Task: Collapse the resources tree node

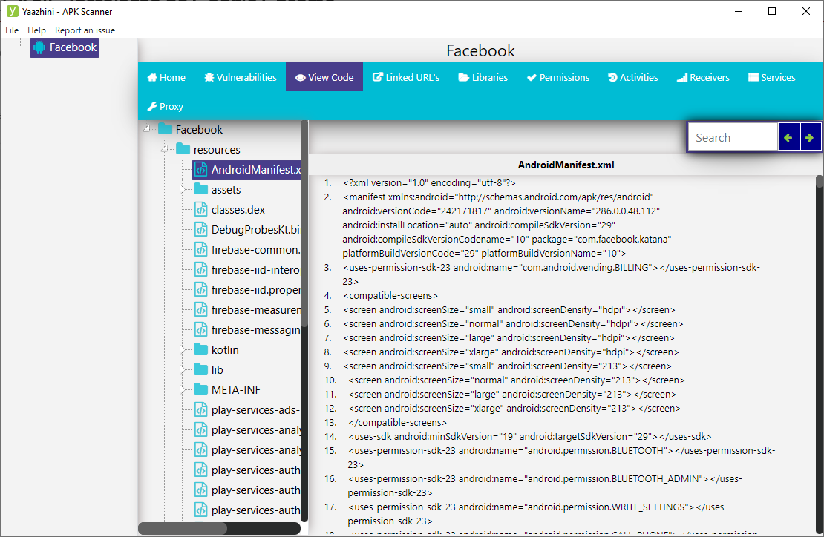Action: click(165, 149)
